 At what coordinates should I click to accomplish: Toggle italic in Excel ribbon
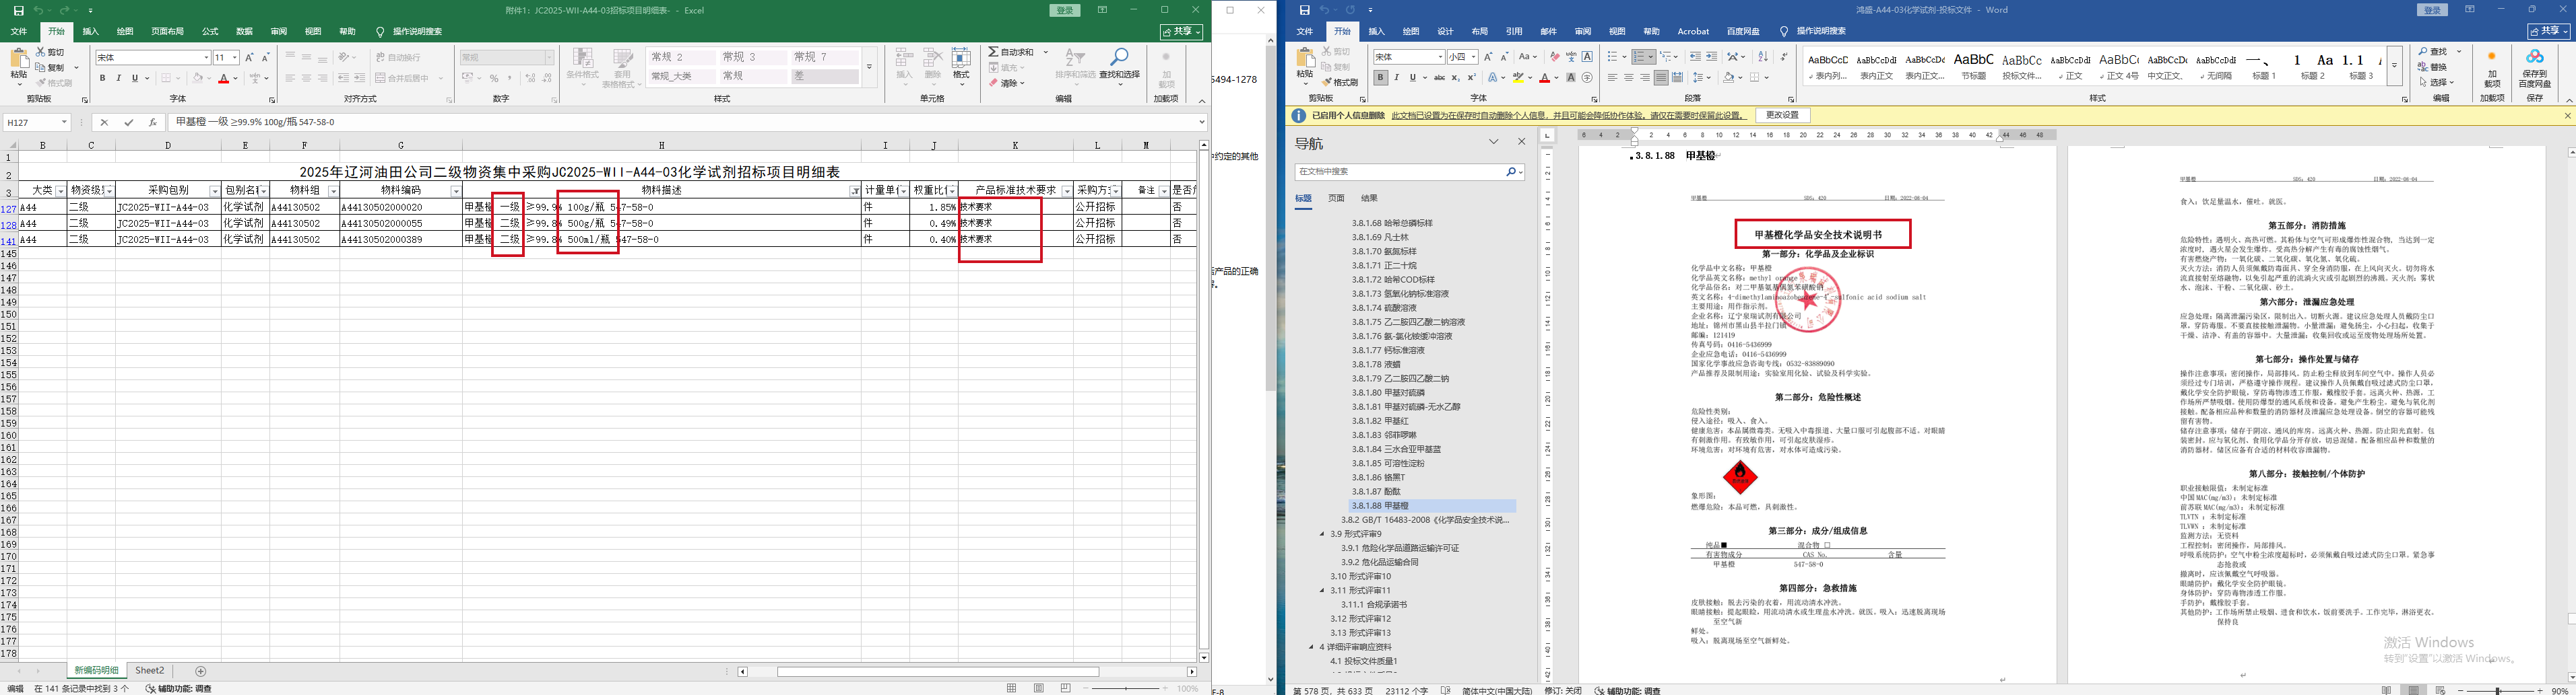(x=118, y=78)
